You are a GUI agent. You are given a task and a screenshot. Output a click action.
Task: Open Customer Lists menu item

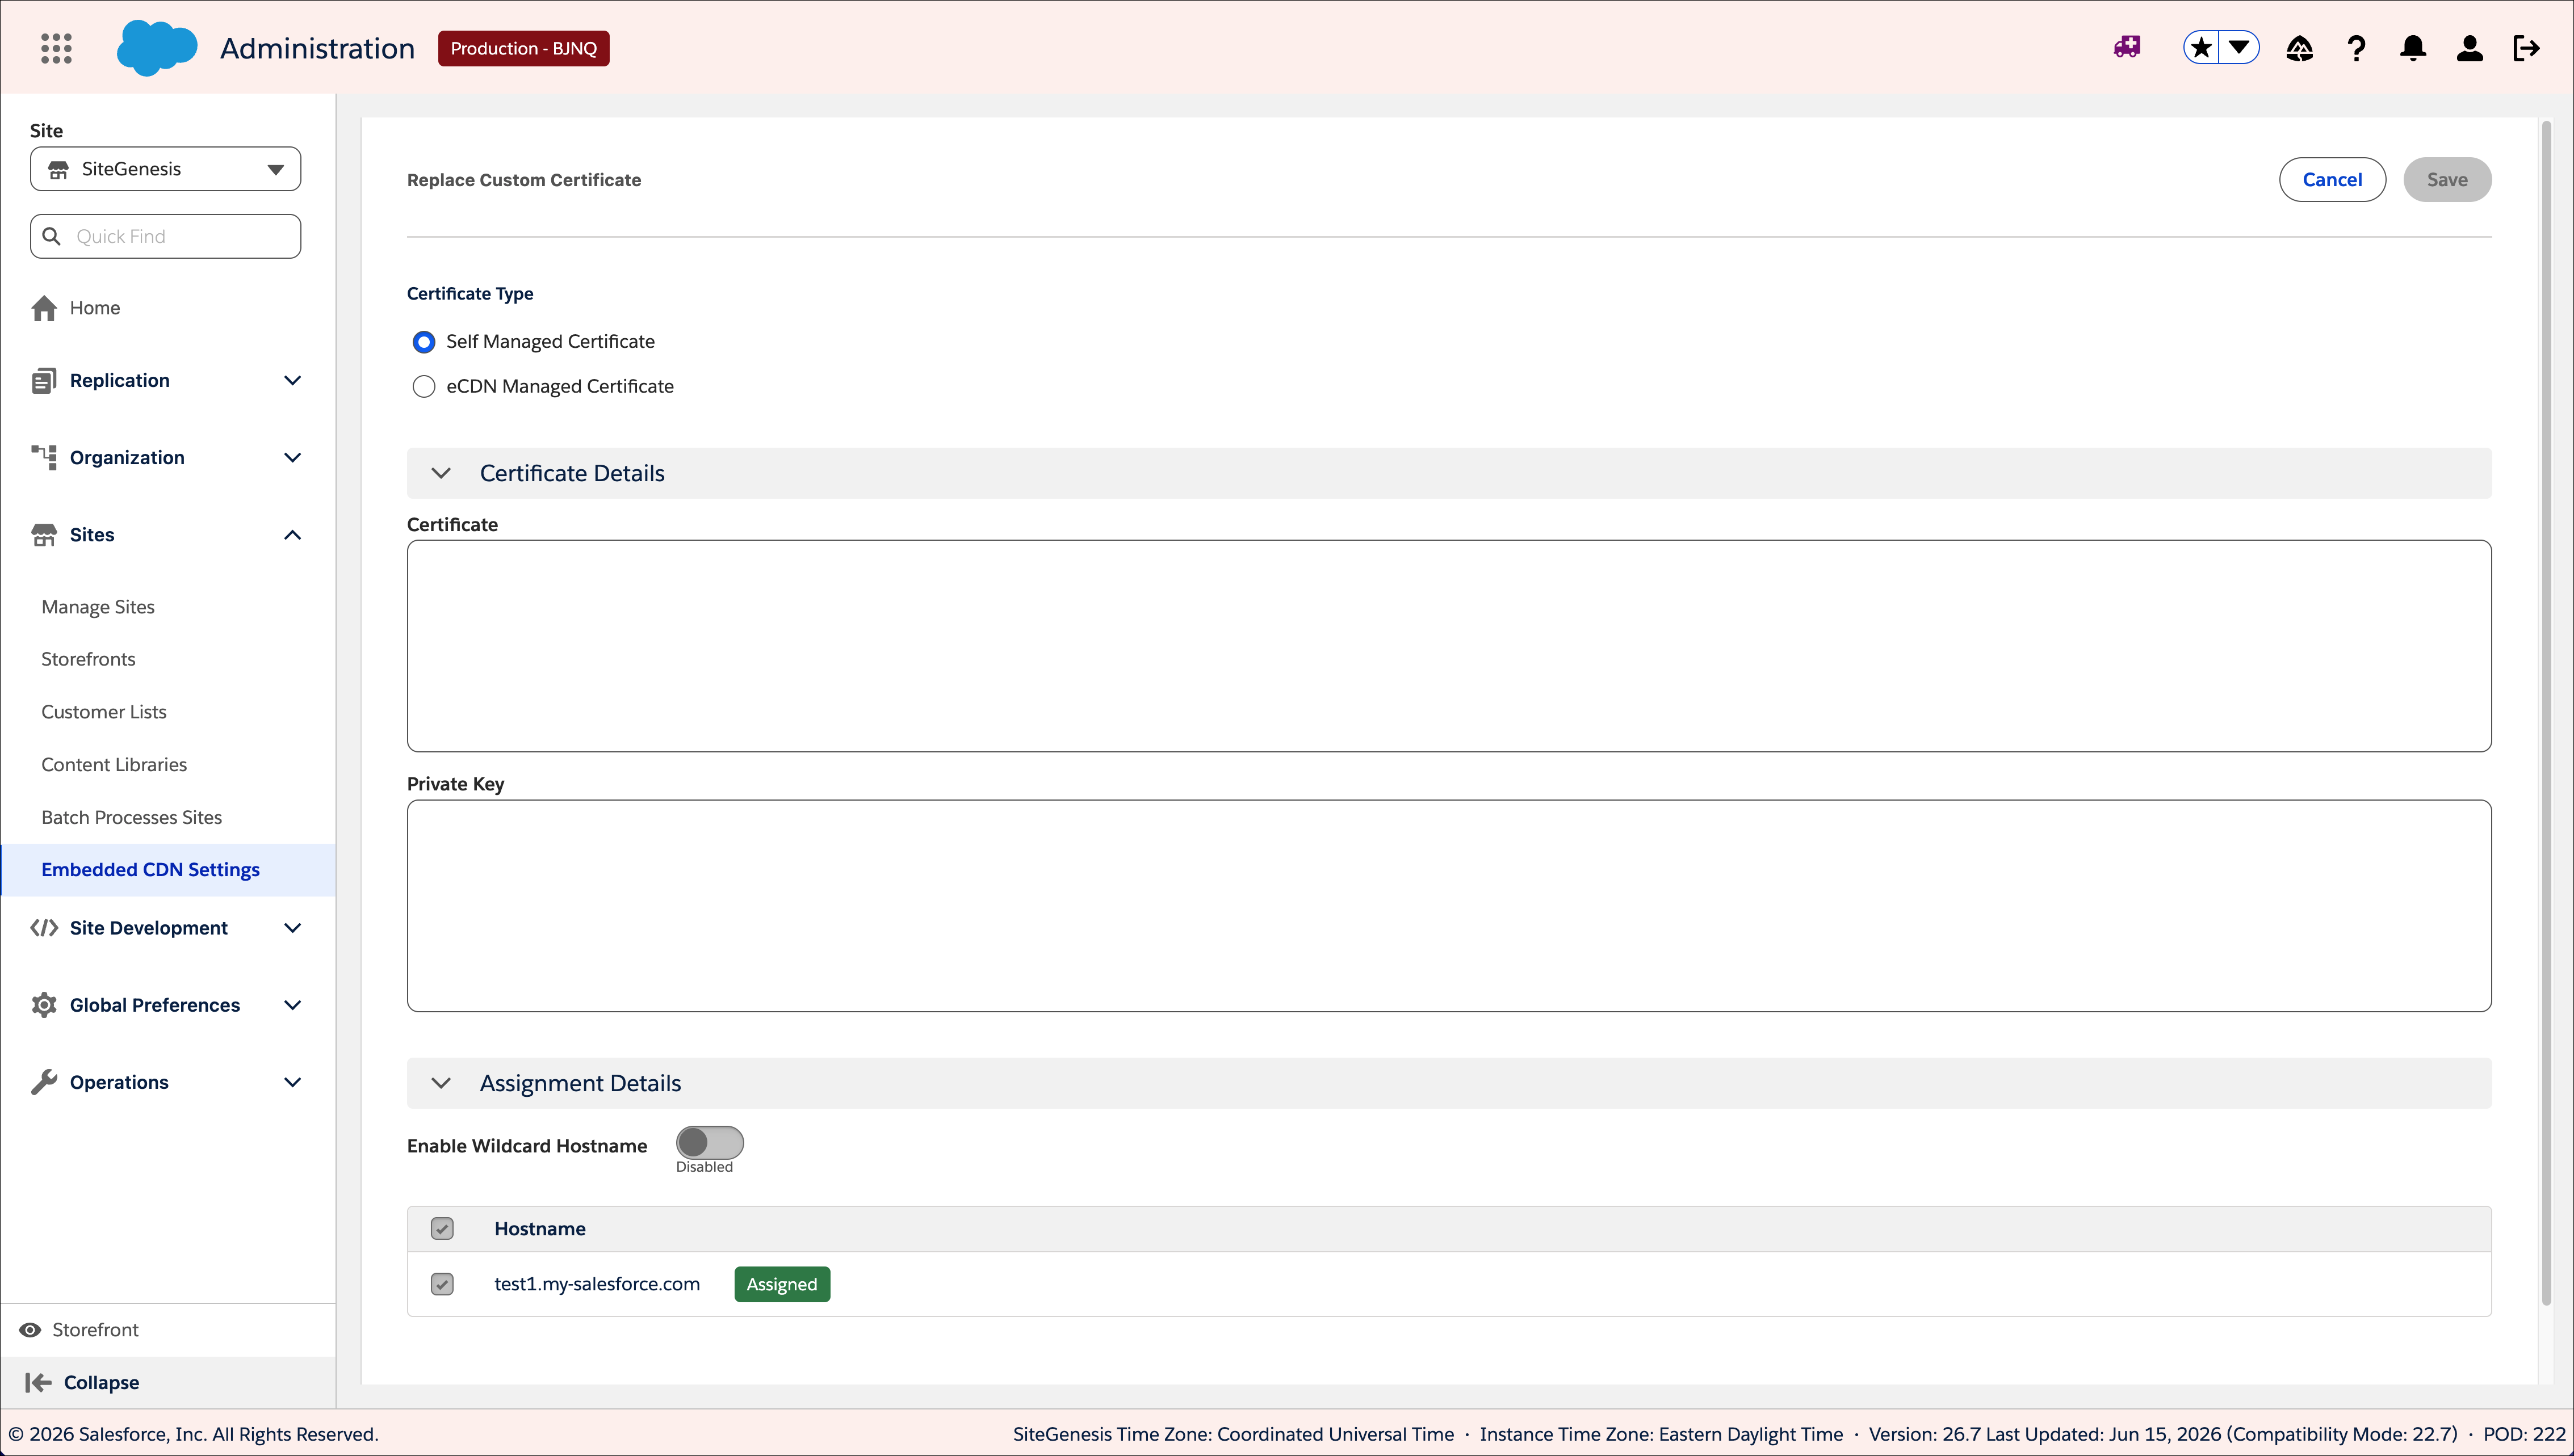pos(104,712)
